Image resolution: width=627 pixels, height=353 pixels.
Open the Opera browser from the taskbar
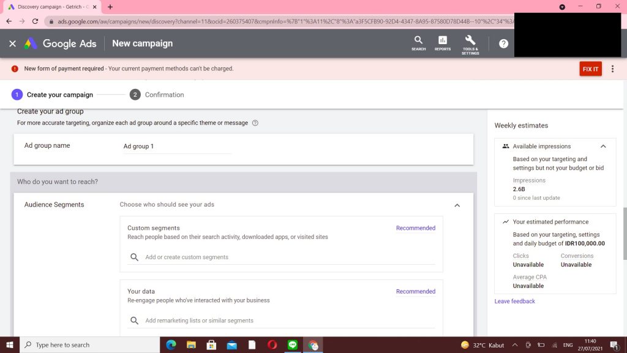click(x=272, y=344)
